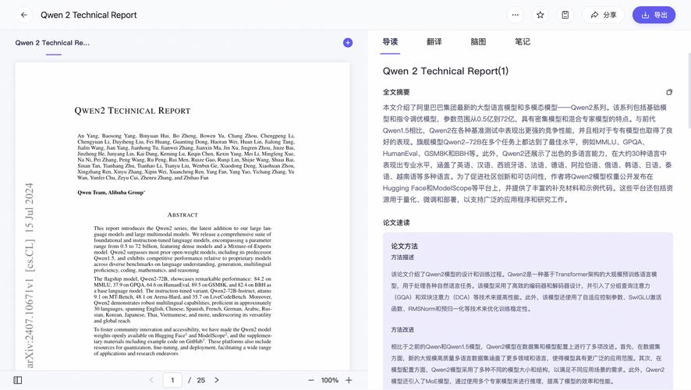Click Qwen Team, Alibaba Group text
The height and width of the screenshot is (390, 691).
111,192
